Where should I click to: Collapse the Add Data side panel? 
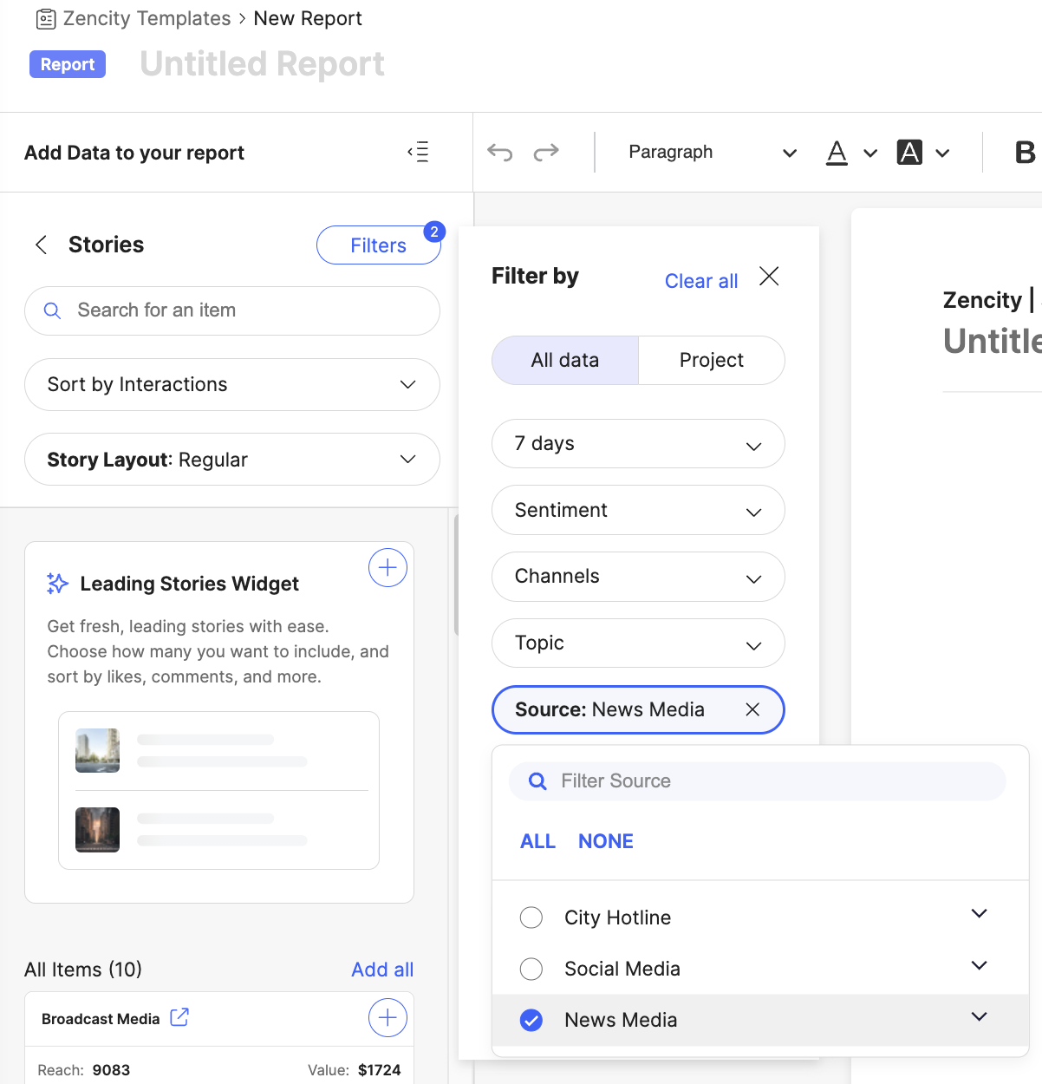click(419, 153)
